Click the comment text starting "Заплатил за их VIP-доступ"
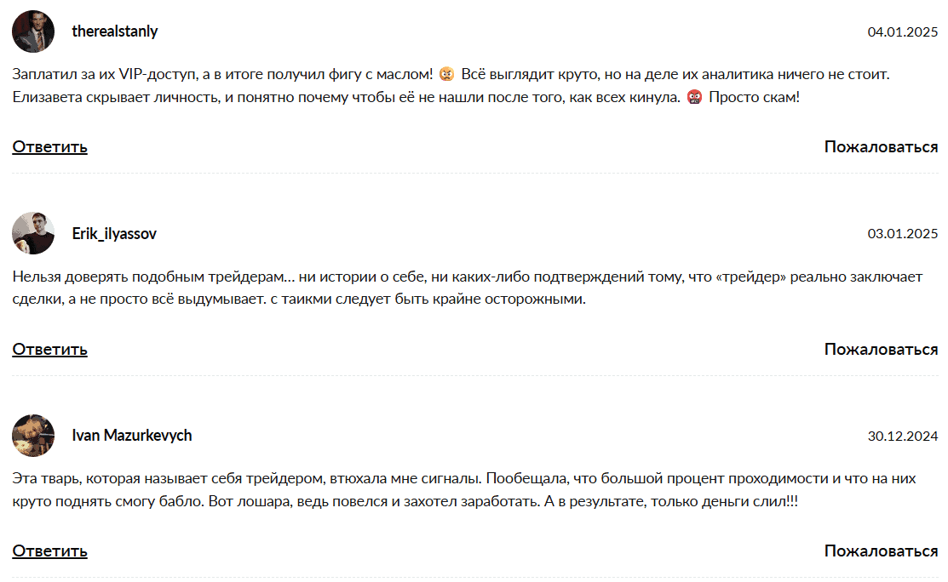Screen dimensions: 948x582 pos(341,86)
